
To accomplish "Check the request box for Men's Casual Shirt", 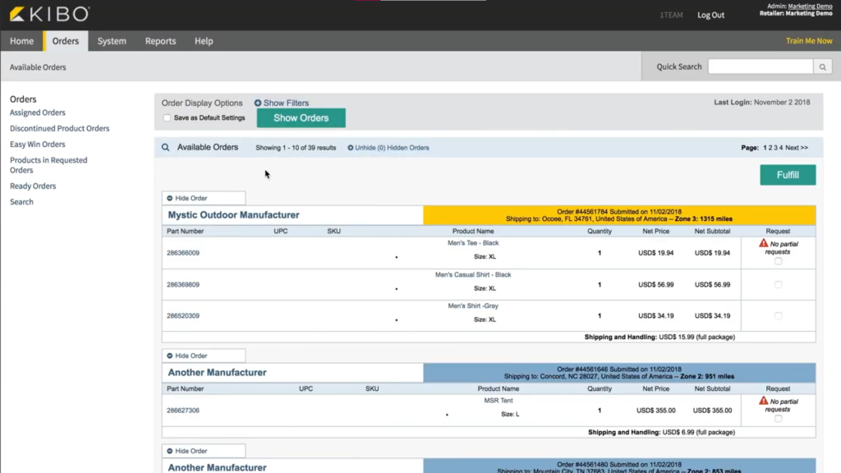I will (777, 284).
